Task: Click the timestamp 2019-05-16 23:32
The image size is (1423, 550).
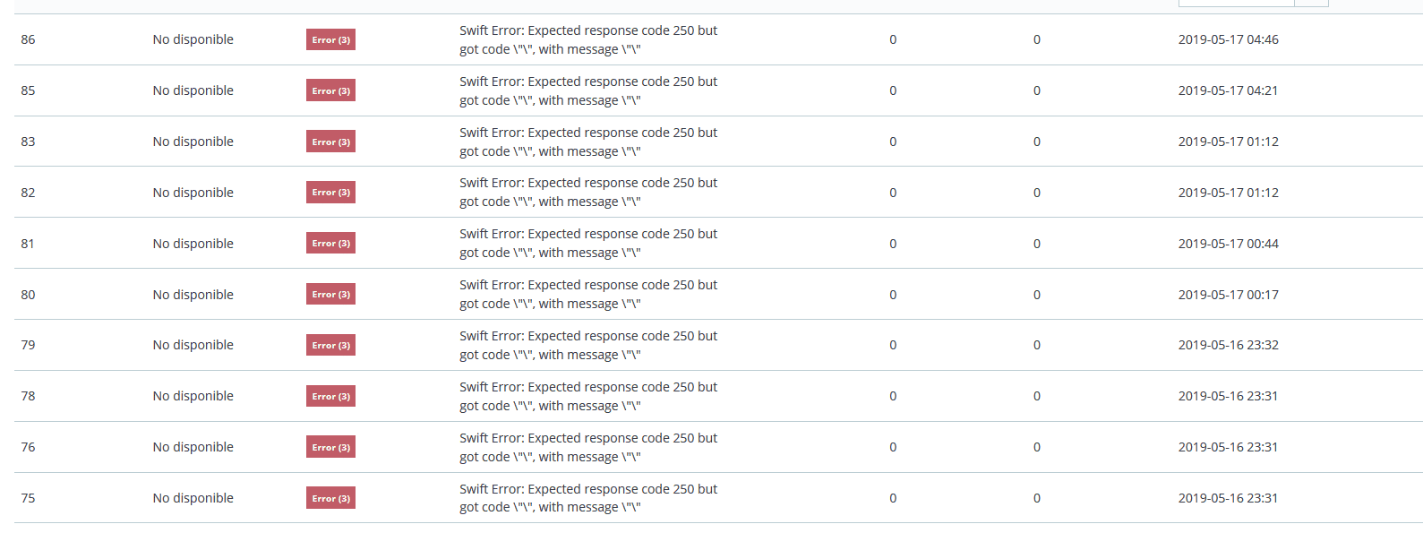Action: click(1228, 345)
